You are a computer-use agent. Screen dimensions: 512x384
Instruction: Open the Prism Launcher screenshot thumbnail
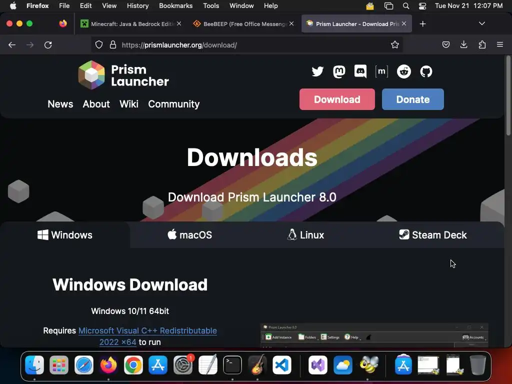tap(374, 335)
